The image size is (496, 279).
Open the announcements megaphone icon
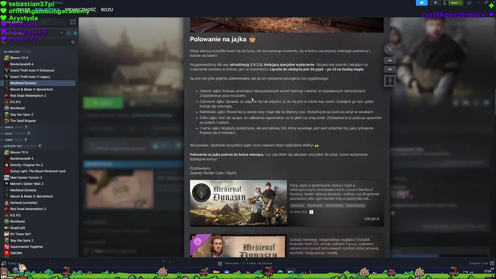[x=422, y=3]
